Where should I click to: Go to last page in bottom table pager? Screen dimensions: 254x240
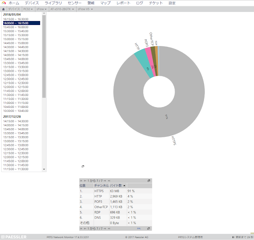coord(109,228)
